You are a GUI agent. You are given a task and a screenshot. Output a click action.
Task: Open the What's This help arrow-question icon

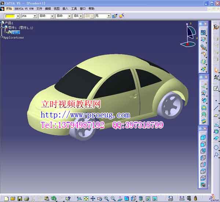(68, 198)
